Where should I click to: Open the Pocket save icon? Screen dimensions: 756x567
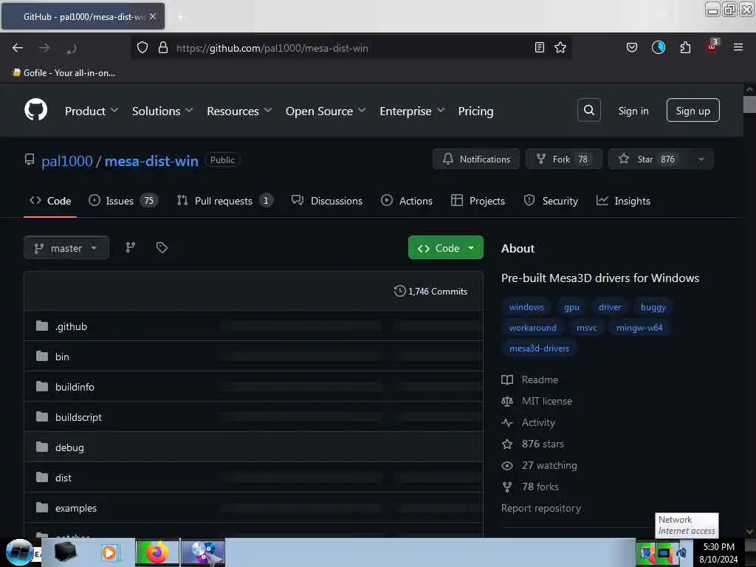click(x=632, y=47)
